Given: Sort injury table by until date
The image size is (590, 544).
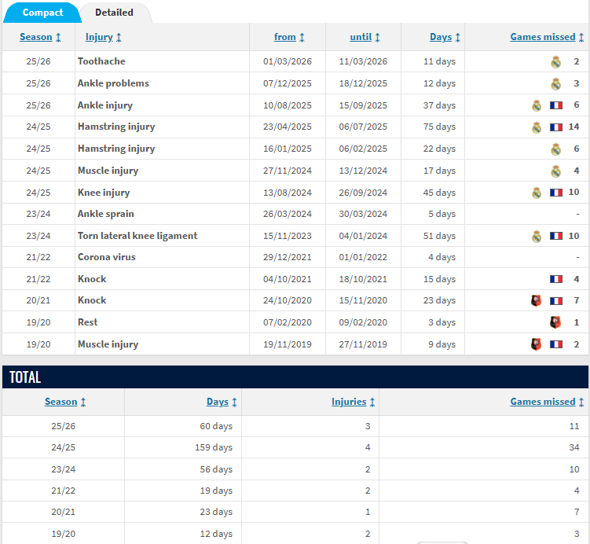Looking at the screenshot, I should tap(361, 37).
